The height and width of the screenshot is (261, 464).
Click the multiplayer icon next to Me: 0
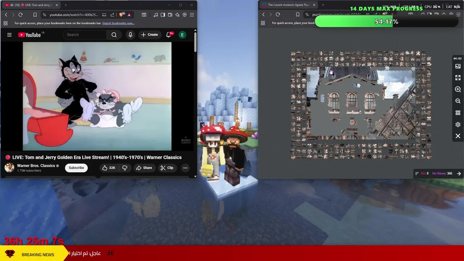(417, 174)
